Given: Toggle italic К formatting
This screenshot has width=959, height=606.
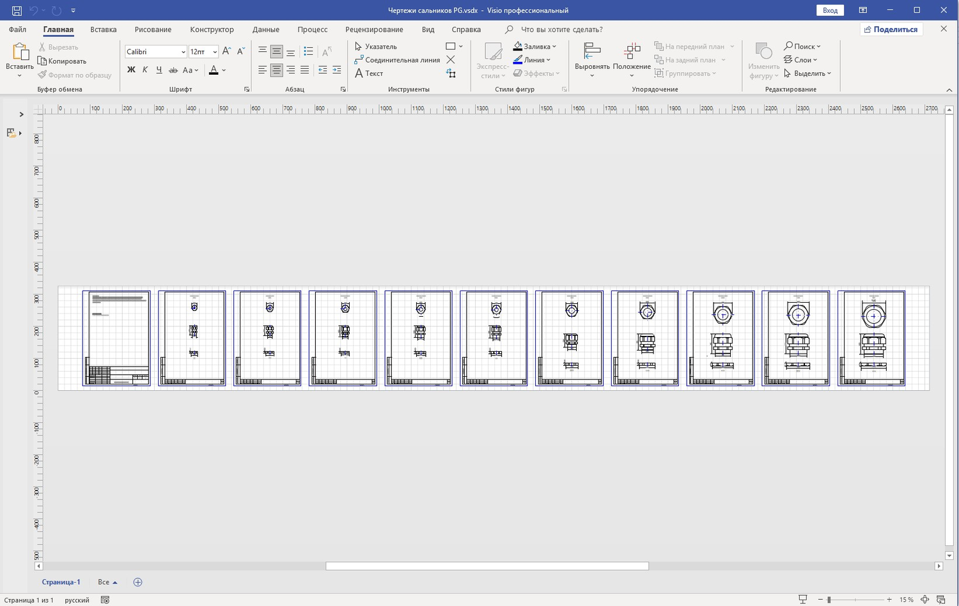Looking at the screenshot, I should (x=145, y=70).
